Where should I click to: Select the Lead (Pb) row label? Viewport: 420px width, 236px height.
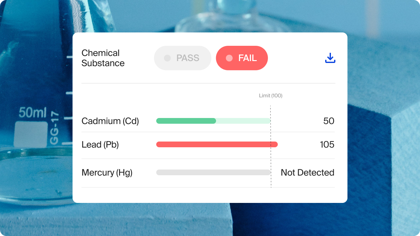(100, 145)
